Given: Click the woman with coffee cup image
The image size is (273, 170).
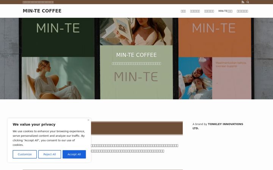Looking at the screenshot, I should tap(58, 78).
